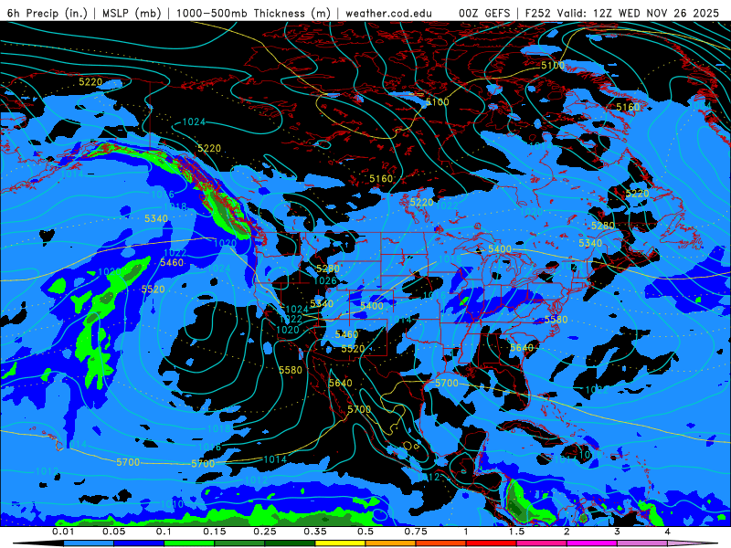Pick the dark green swatch between 0.25 and 0.35

290,543
